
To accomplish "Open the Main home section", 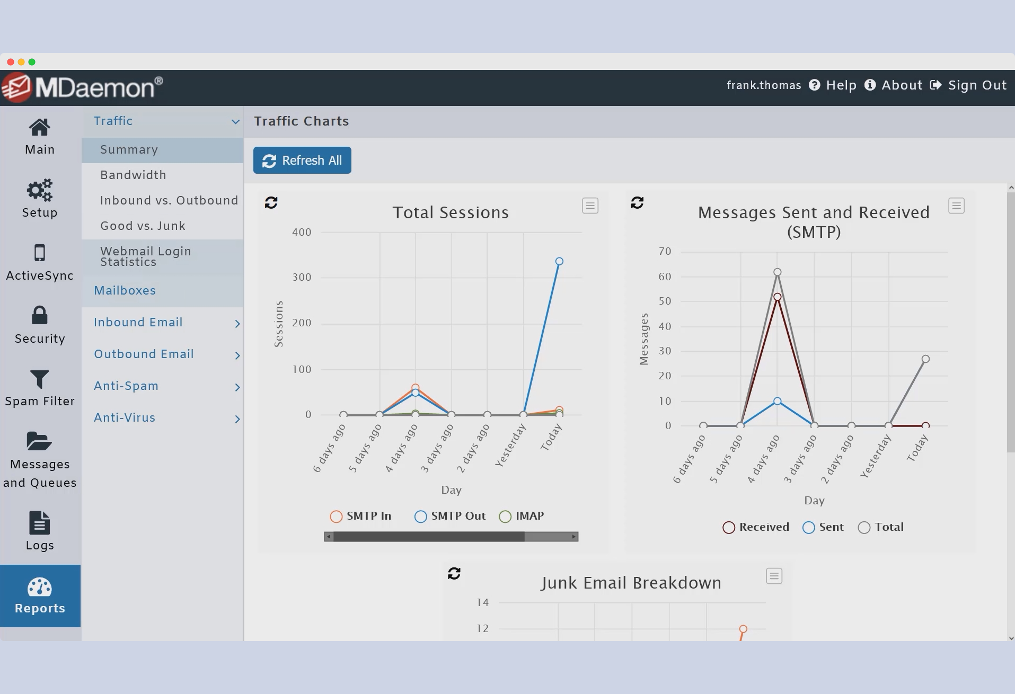I will (40, 137).
